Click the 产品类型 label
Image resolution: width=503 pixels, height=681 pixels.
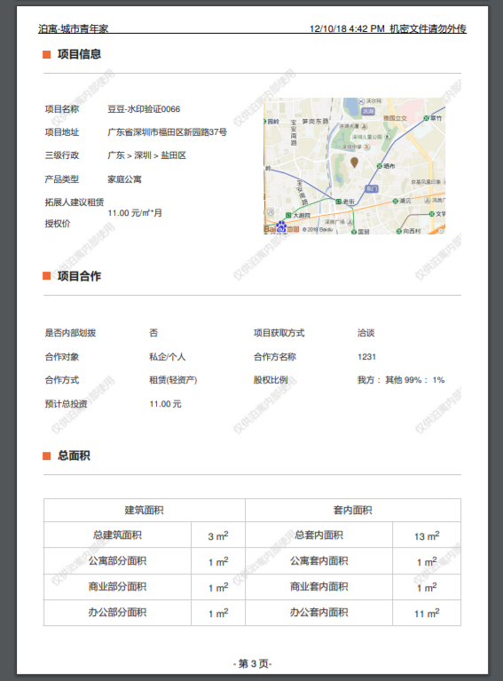(61, 179)
